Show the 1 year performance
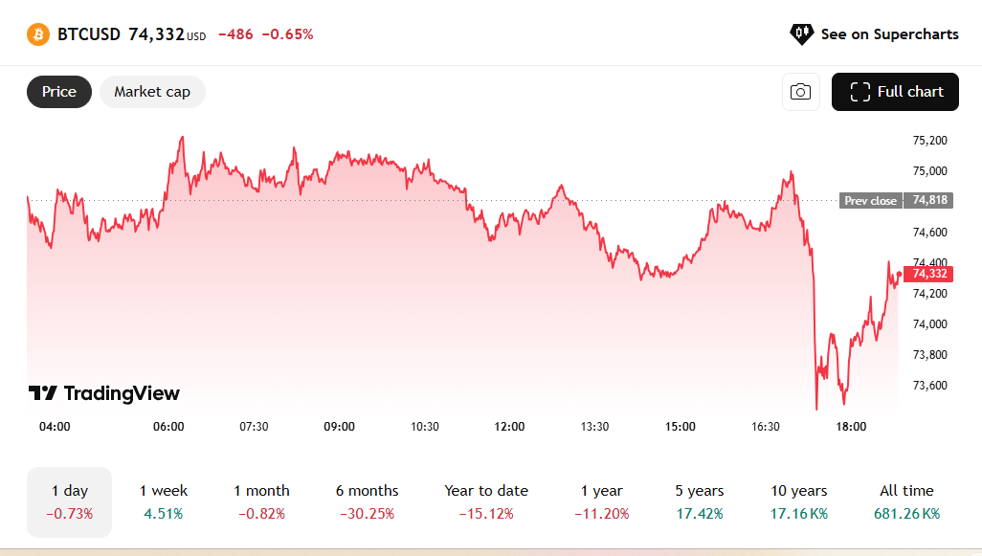Image resolution: width=982 pixels, height=556 pixels. (602, 501)
